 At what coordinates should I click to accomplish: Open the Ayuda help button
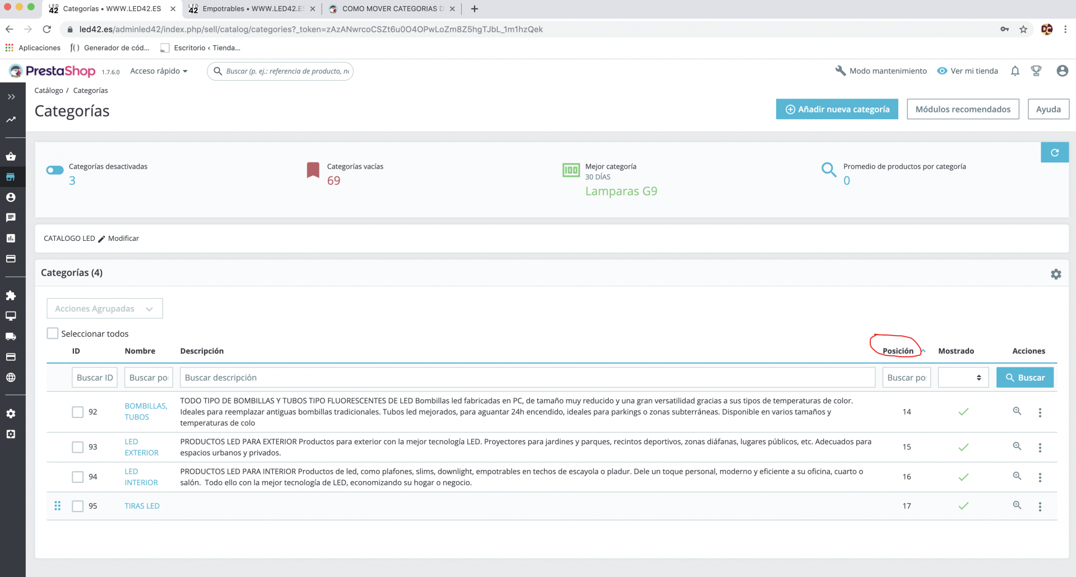click(1048, 109)
